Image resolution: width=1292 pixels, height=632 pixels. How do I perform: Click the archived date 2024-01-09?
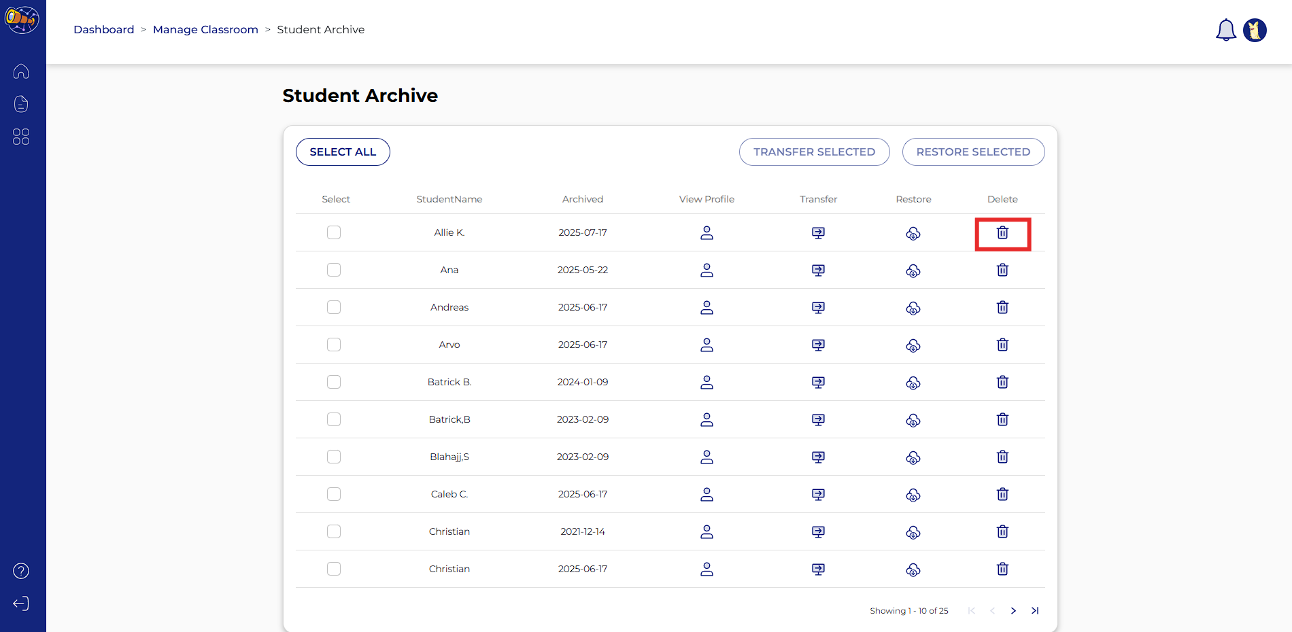[583, 382]
